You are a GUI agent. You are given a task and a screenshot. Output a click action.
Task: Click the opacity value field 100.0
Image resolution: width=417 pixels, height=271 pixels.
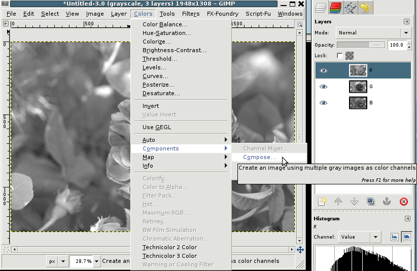click(x=397, y=45)
